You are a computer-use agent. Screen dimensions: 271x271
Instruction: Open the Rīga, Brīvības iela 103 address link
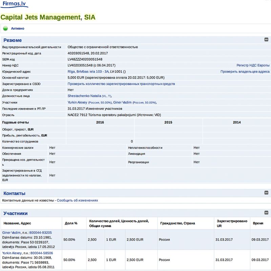[88, 71]
